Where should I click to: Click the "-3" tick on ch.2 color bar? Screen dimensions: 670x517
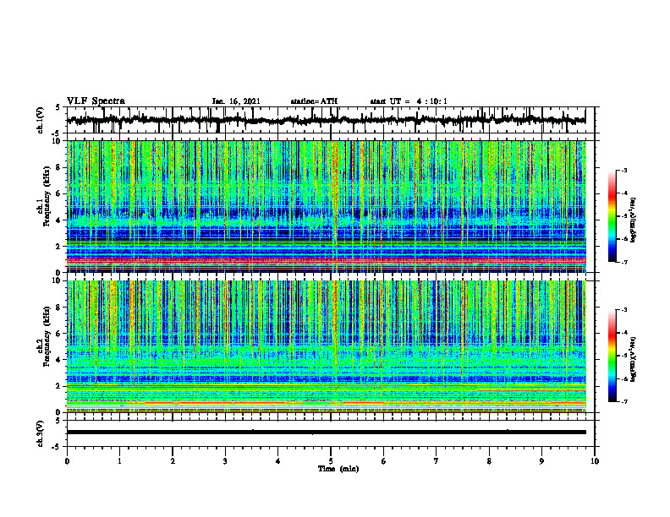tap(624, 310)
